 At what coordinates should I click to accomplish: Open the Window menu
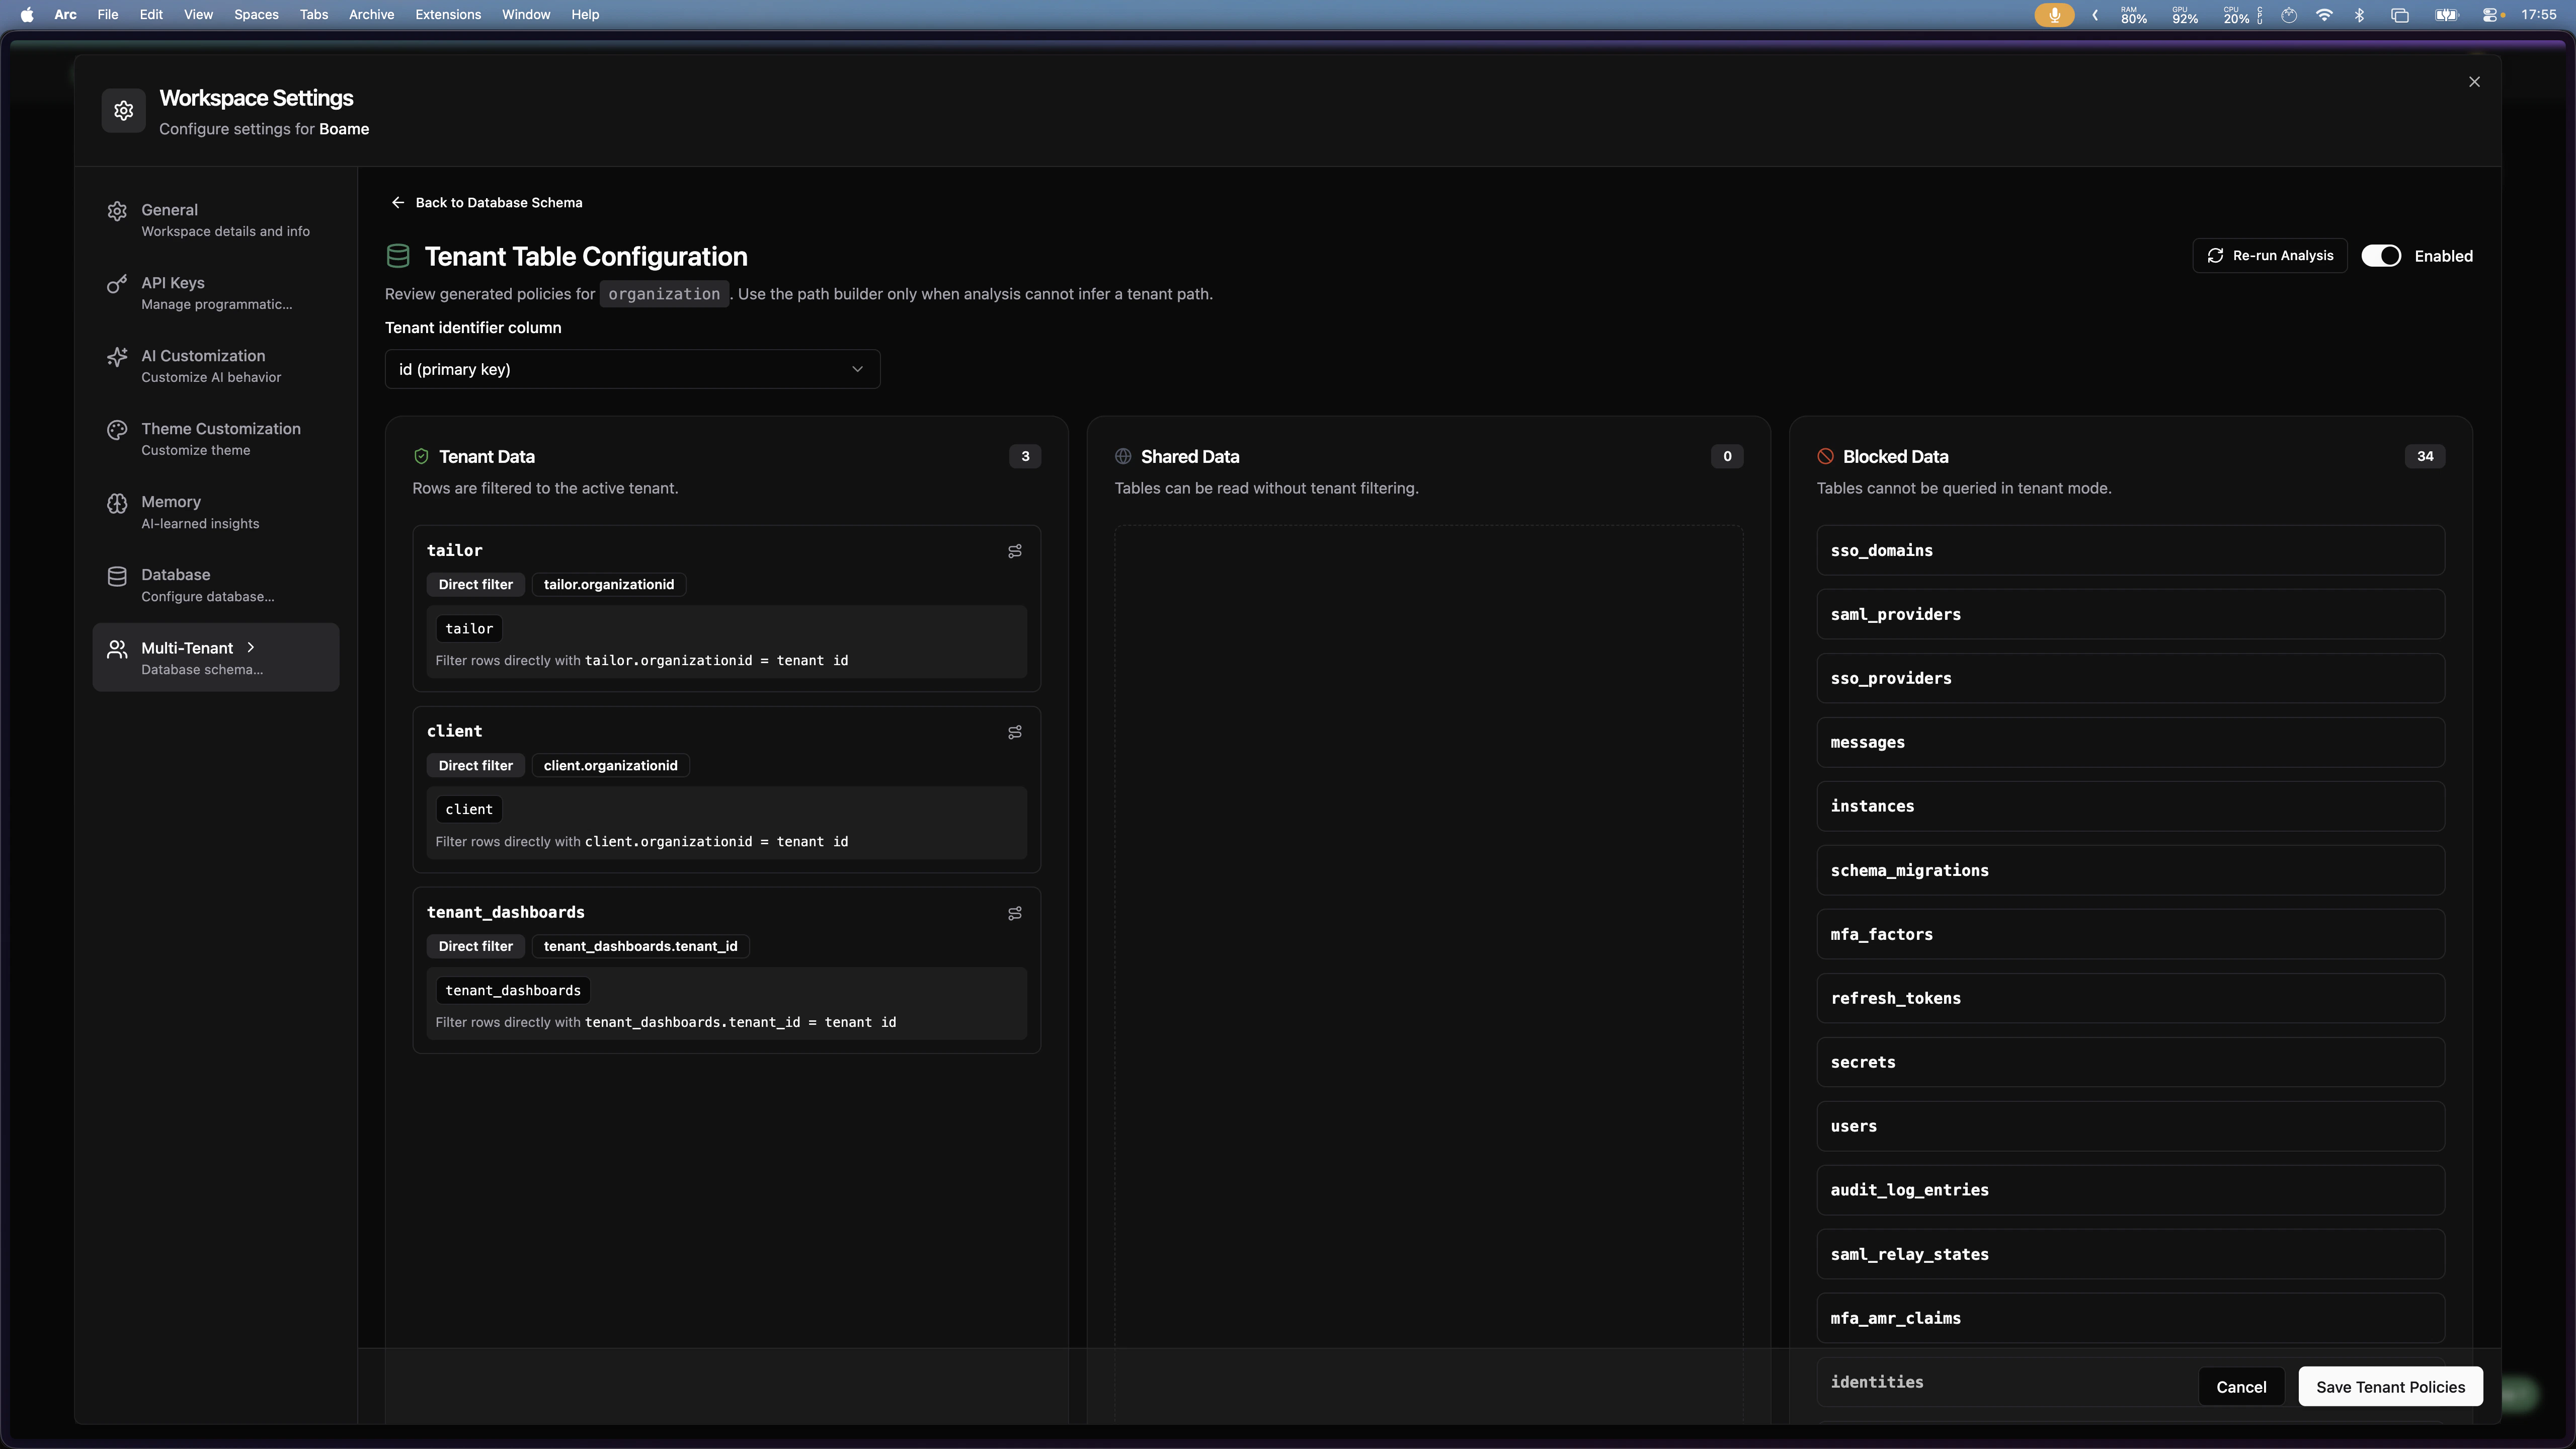[x=526, y=15]
